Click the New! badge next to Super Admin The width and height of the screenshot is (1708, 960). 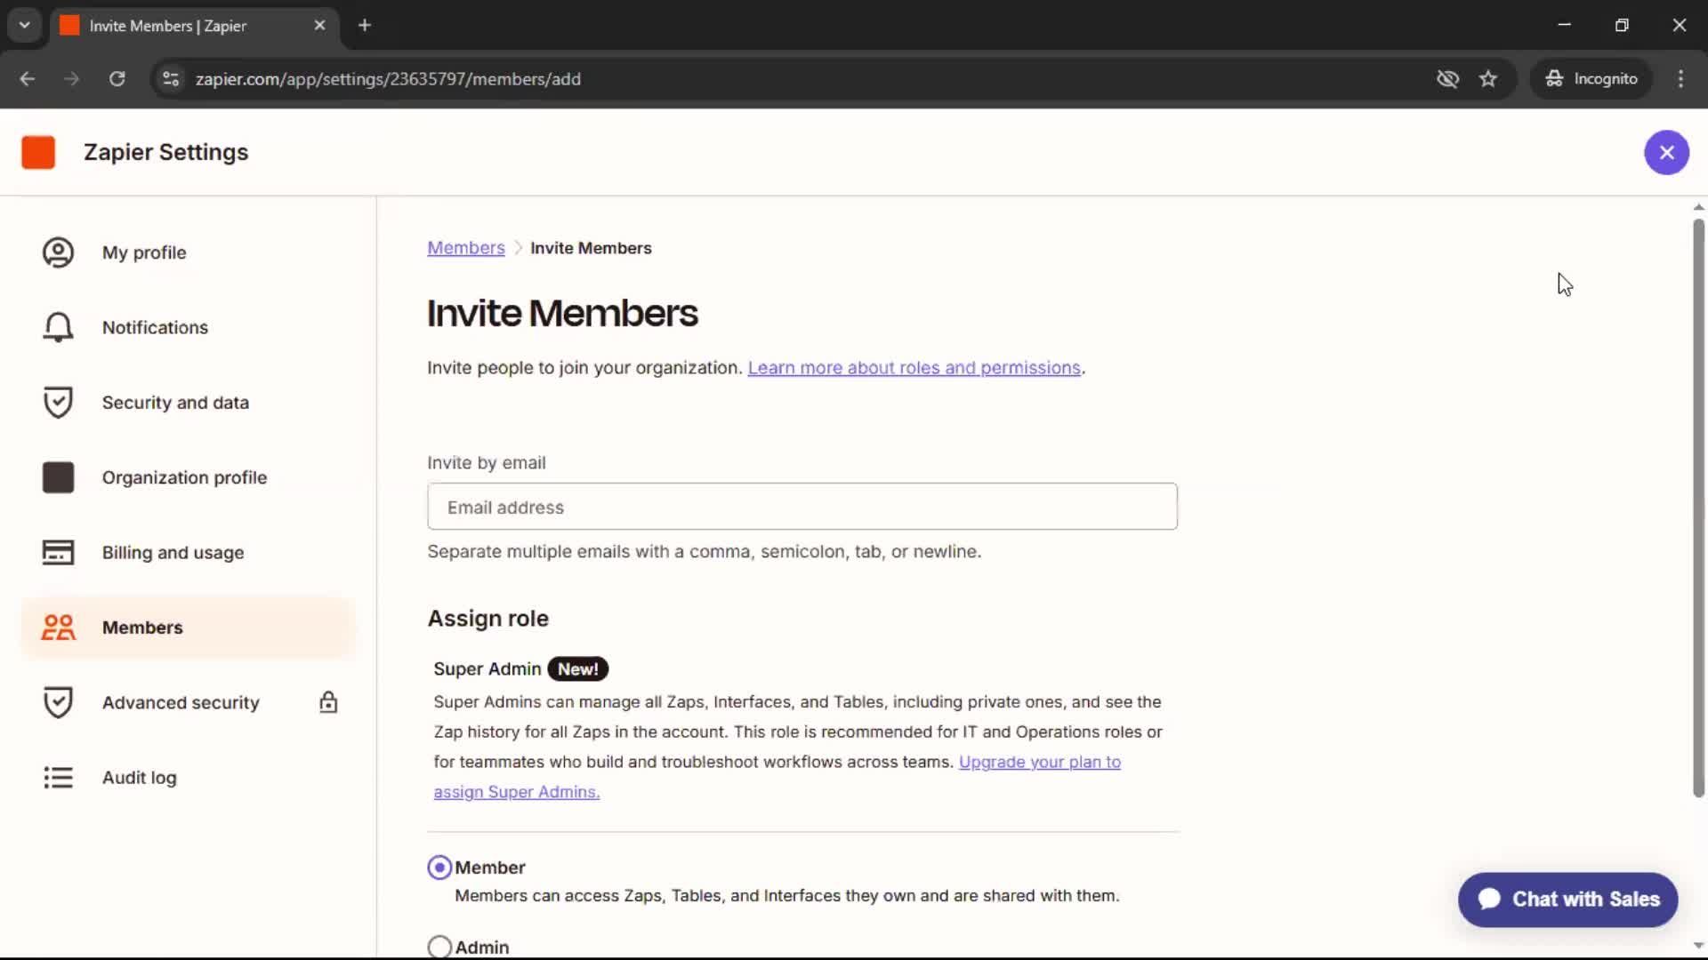[577, 669]
